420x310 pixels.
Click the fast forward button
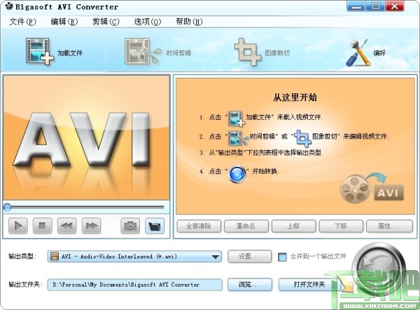(x=91, y=226)
